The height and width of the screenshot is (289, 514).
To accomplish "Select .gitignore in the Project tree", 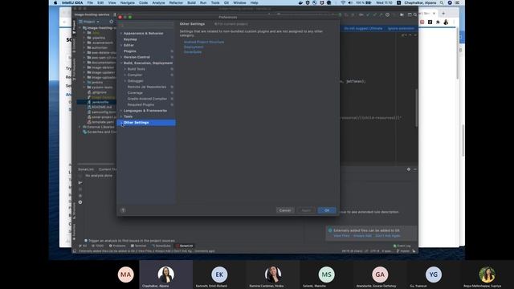I will coord(99,92).
